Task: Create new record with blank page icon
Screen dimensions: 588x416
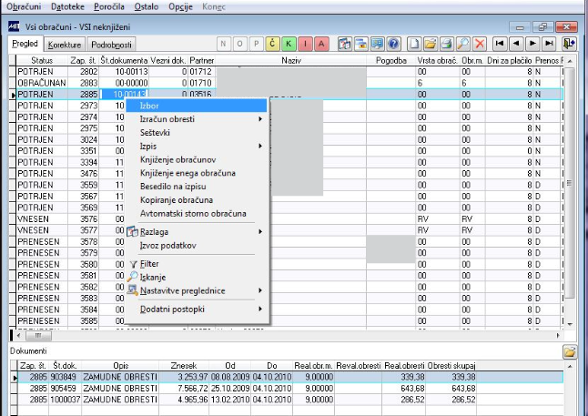Action: (x=414, y=44)
